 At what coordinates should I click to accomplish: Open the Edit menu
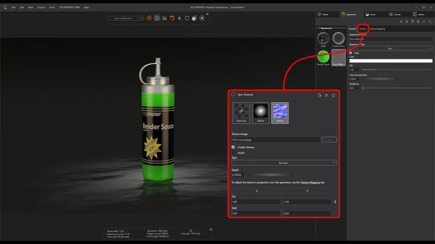coord(22,7)
